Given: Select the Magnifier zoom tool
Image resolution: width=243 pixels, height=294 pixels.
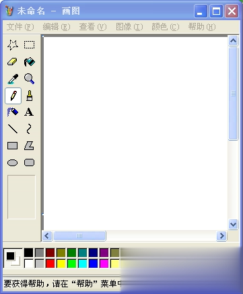Looking at the screenshot, I should click(30, 79).
